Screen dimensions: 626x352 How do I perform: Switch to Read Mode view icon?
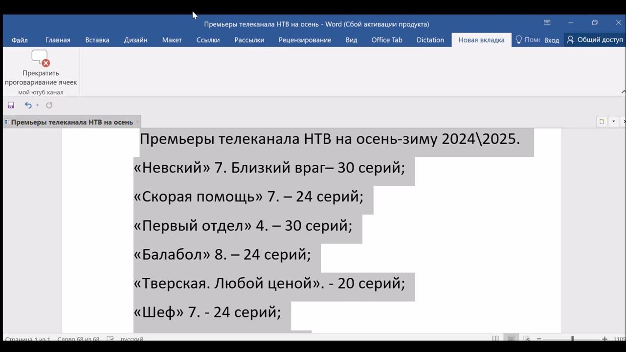495,339
